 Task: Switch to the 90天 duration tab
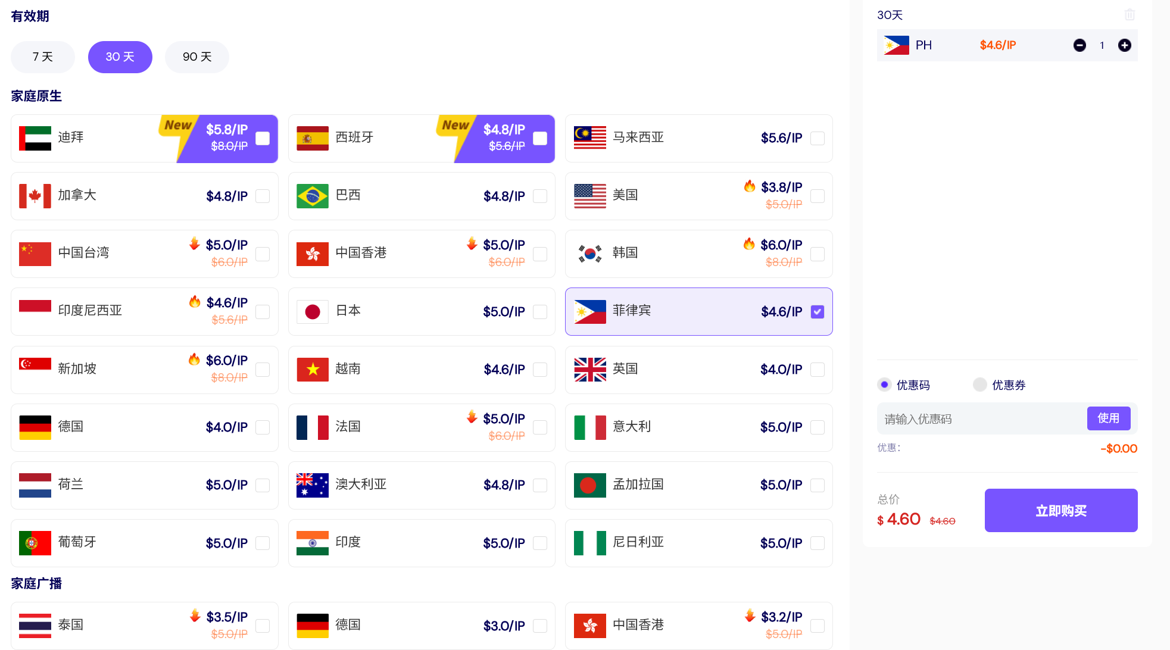196,57
